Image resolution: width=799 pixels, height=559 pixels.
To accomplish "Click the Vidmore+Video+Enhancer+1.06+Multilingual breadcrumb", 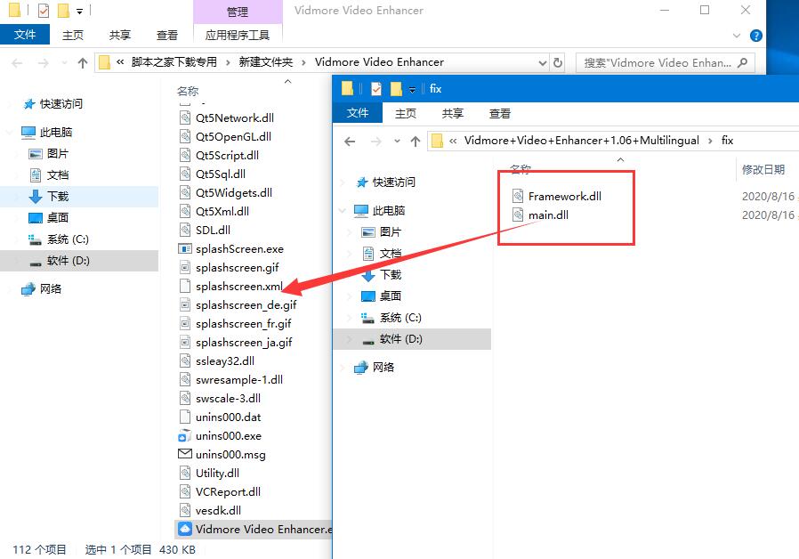I will (x=581, y=141).
